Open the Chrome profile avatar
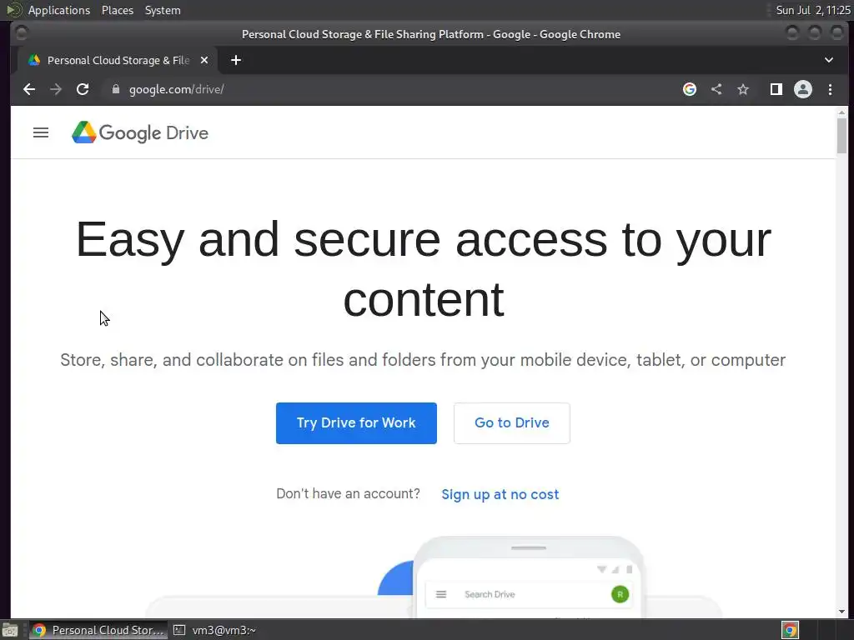The width and height of the screenshot is (854, 640). (x=803, y=89)
